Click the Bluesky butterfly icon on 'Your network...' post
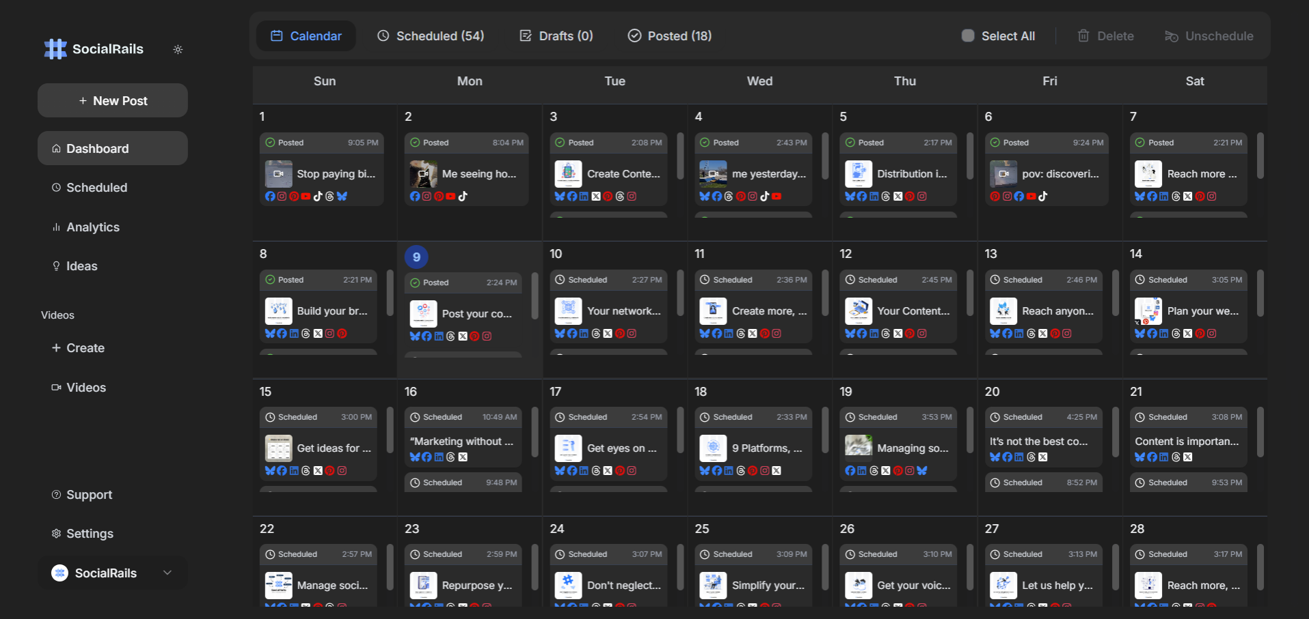1309x619 pixels. click(x=558, y=334)
